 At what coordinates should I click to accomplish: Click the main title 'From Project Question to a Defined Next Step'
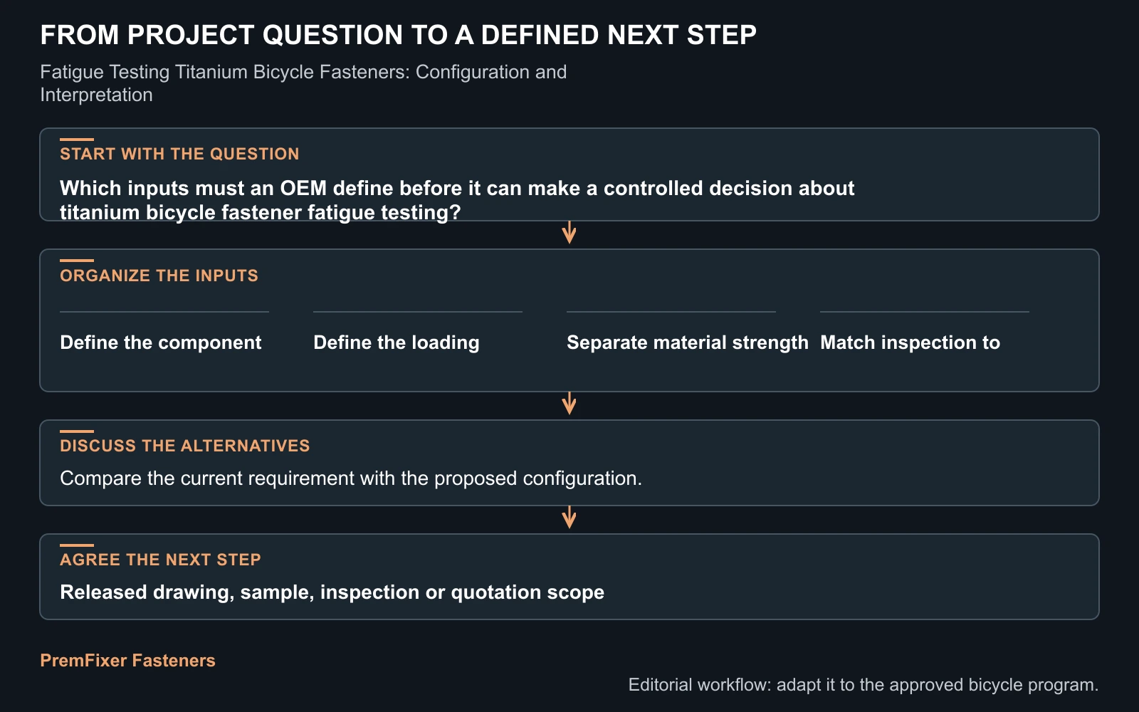click(x=399, y=35)
